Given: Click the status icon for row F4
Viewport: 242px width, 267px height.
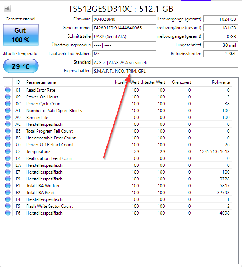Looking at the screenshot, I should (x=8, y=199).
